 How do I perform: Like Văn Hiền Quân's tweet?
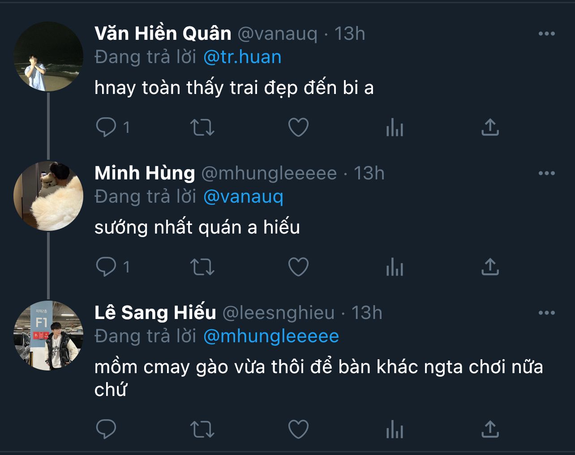tap(298, 128)
